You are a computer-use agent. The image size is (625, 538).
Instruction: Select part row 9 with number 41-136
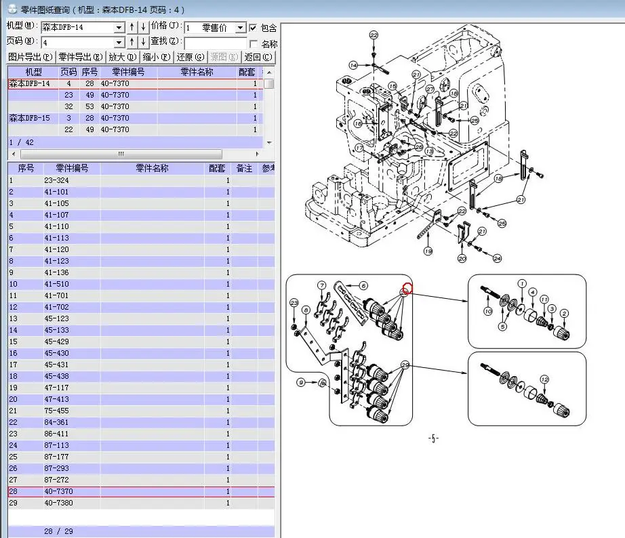coord(141,272)
